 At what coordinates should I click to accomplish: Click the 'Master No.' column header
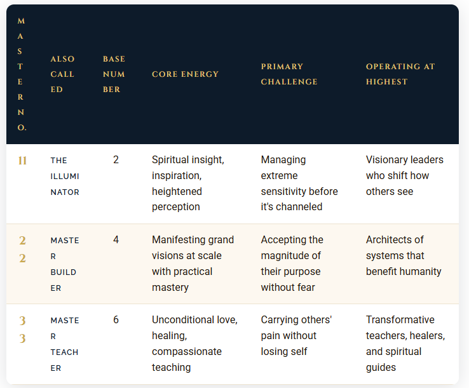tap(21, 74)
